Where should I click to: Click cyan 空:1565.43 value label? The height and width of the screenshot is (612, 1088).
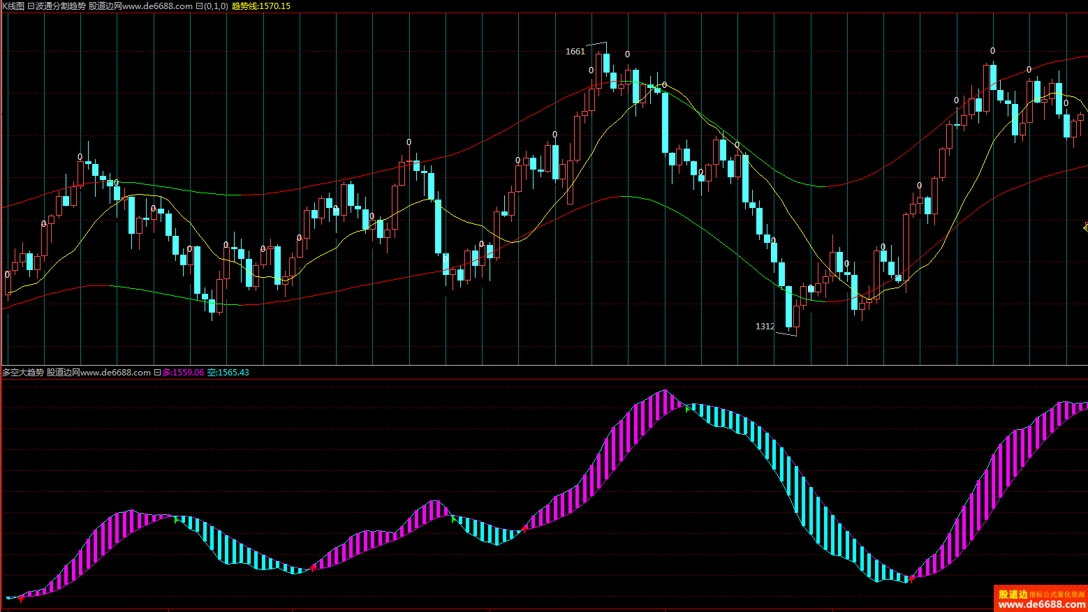(x=228, y=373)
